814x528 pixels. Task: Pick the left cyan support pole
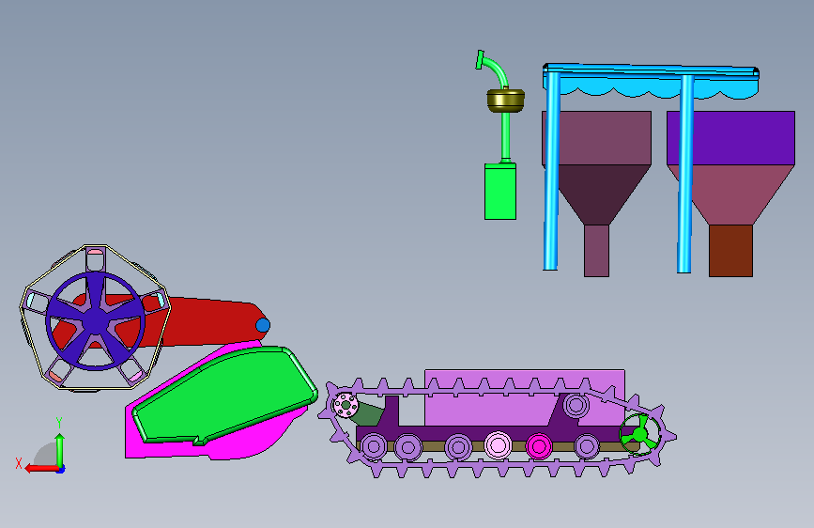[x=552, y=172]
